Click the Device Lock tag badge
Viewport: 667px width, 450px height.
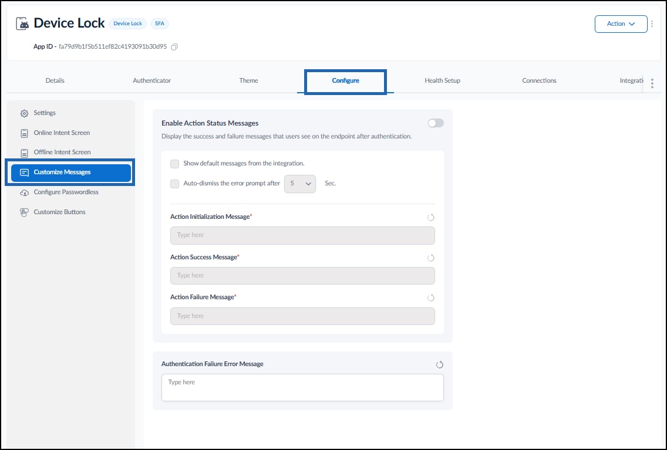click(x=127, y=23)
